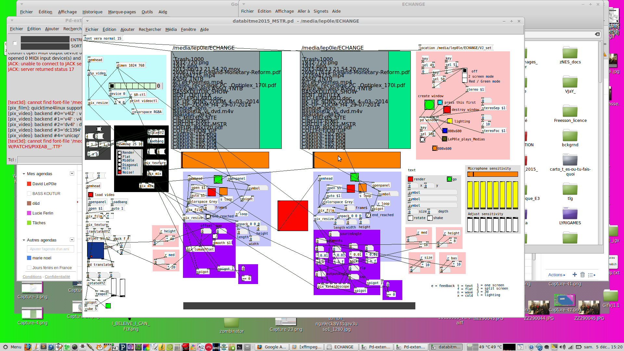Screen dimensions: 624x351
Task: Click the yellow lighting bang
Action: 449,121
